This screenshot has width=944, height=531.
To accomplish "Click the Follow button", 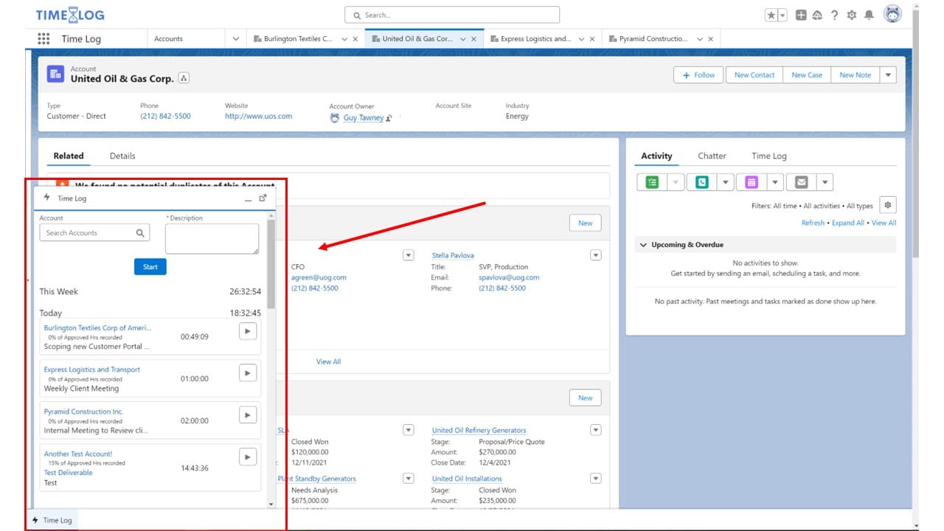I will (x=698, y=75).
